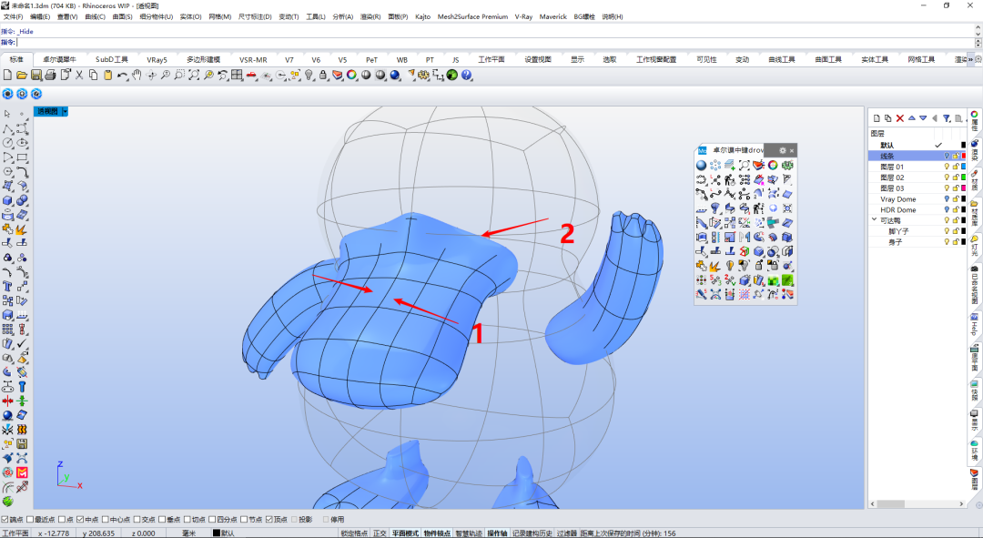Click the Zoom extents icon

coord(195,75)
